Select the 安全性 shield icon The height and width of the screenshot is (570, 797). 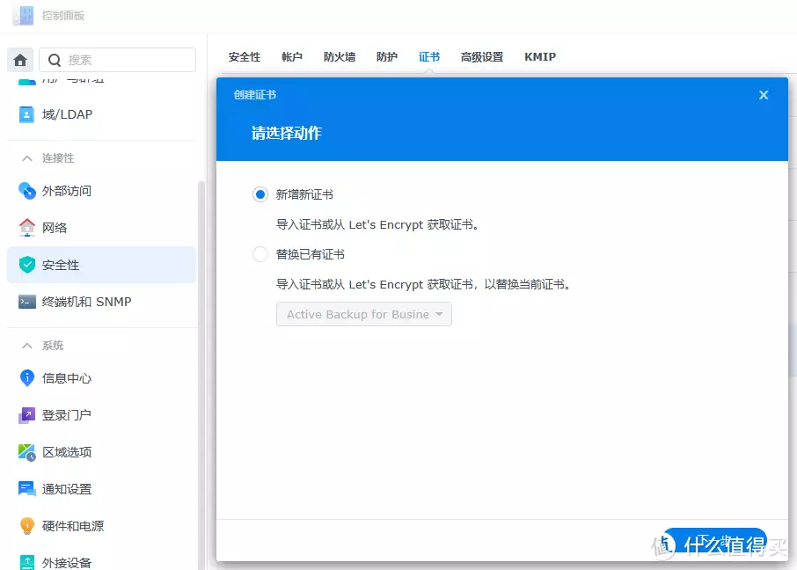[27, 265]
